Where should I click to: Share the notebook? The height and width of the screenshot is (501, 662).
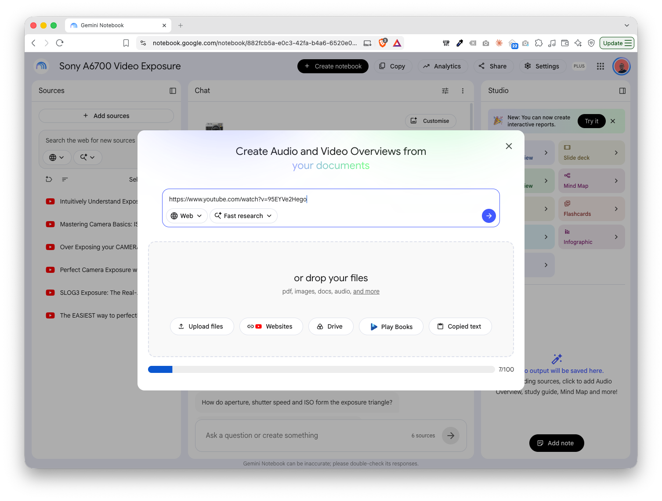(x=493, y=66)
